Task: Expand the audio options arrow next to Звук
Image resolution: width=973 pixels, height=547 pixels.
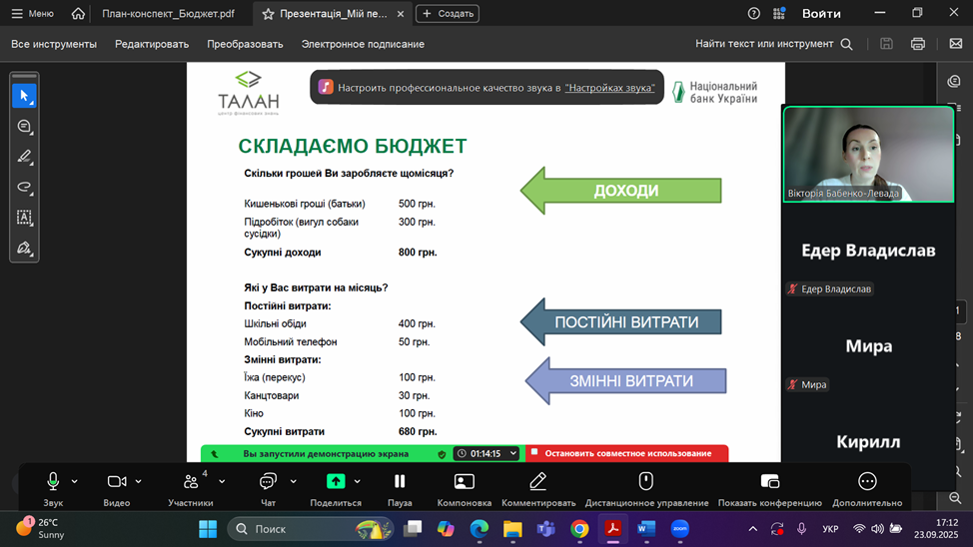Action: [x=75, y=481]
